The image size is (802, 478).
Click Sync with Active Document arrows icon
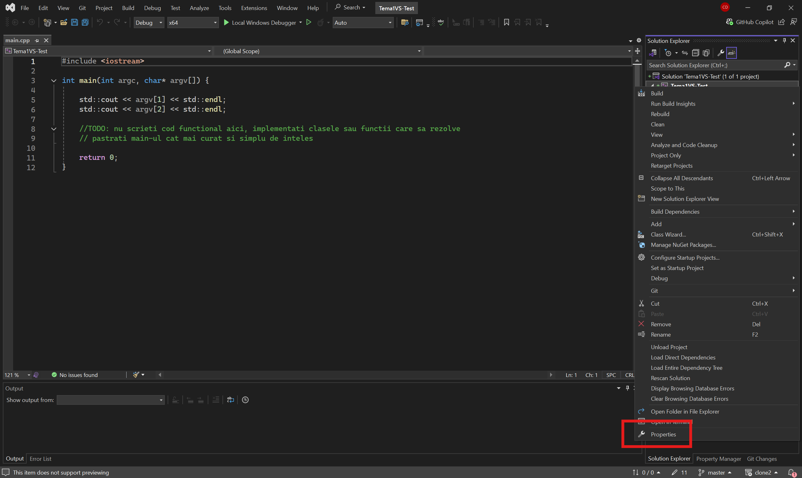click(685, 53)
